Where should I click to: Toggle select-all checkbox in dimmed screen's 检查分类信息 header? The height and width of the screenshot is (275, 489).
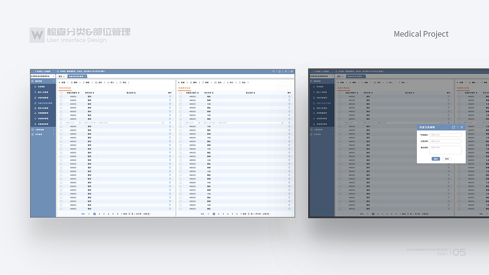[340, 93]
